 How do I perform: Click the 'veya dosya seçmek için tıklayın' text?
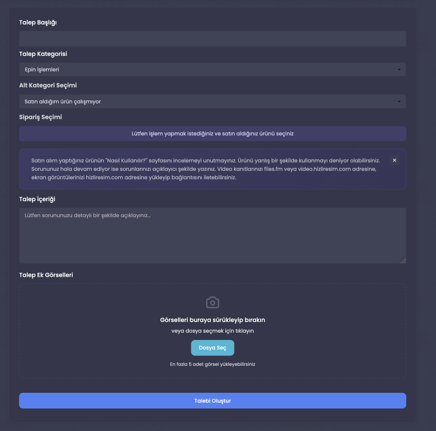click(212, 331)
